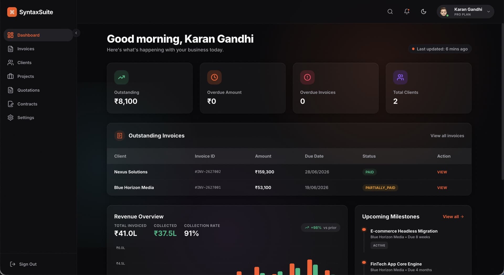
Task: Open Settings in the sidebar
Action: (38, 118)
